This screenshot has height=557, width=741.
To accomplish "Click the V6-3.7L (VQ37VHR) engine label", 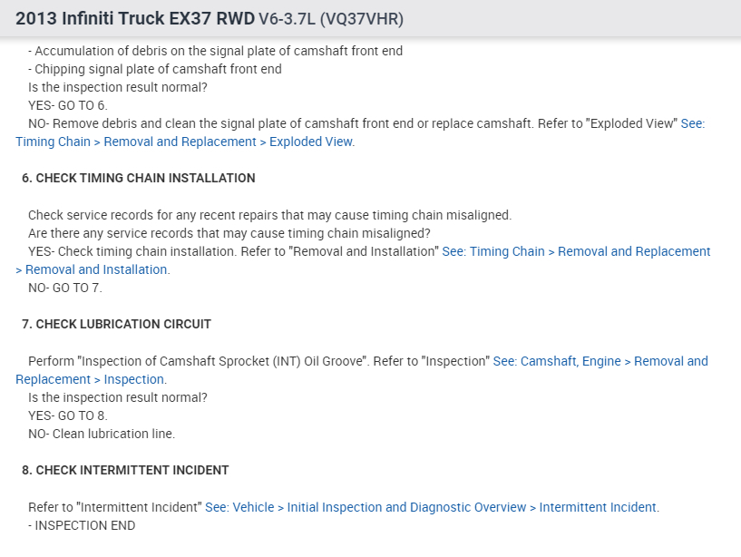I will coord(331,19).
